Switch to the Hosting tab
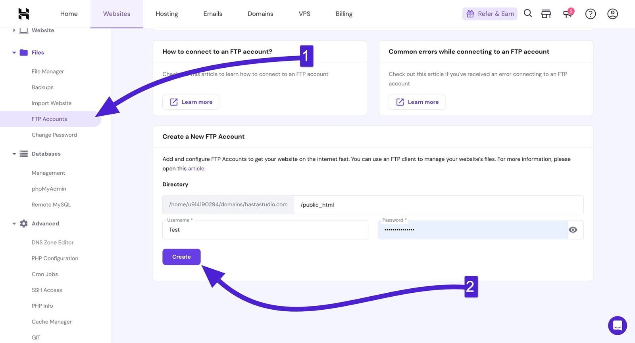Viewport: 635px width, 343px height. tap(167, 14)
